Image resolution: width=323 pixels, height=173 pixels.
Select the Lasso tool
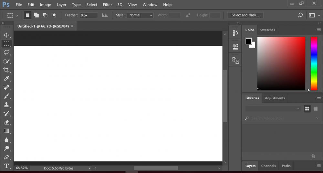click(6, 53)
